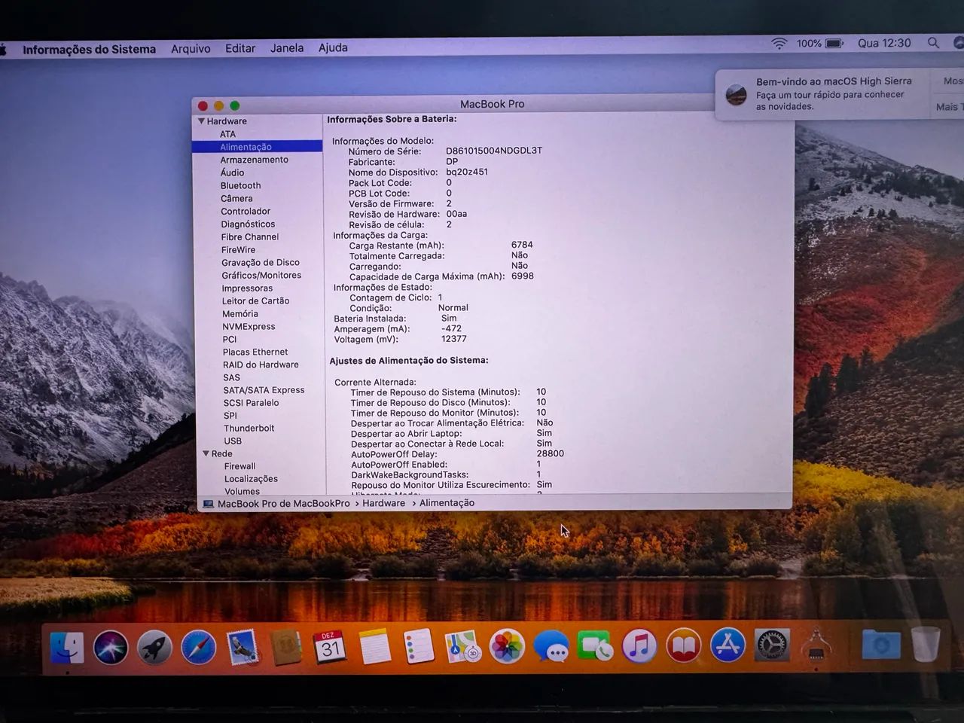The height and width of the screenshot is (723, 964).
Task: Open the Editar menu
Action: pos(240,48)
